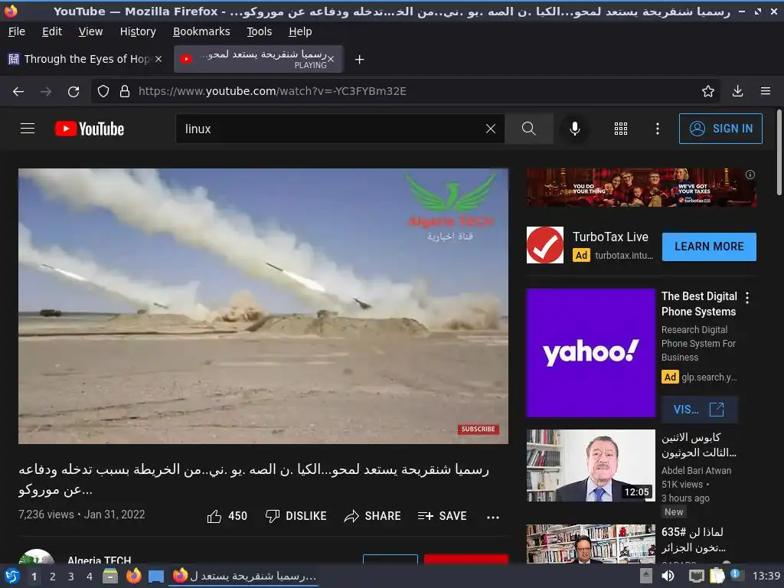The height and width of the screenshot is (588, 784).
Task: Click the URL address bar
Action: click(x=405, y=91)
